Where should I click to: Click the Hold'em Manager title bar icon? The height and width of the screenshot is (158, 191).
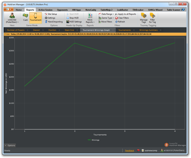click(x=5, y=5)
